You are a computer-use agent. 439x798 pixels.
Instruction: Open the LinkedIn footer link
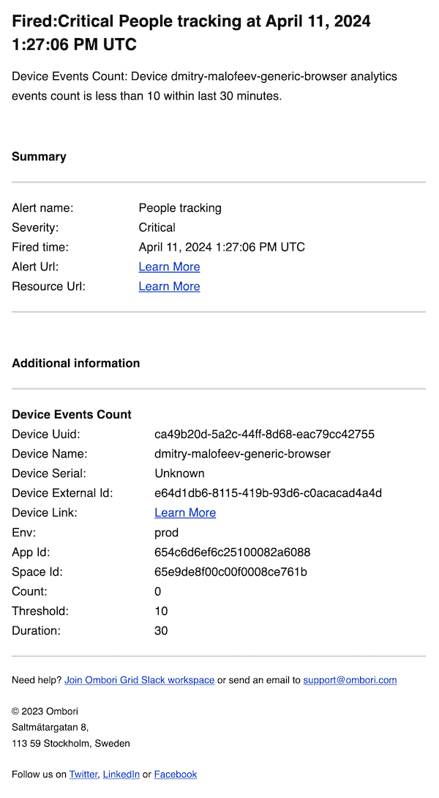click(121, 774)
